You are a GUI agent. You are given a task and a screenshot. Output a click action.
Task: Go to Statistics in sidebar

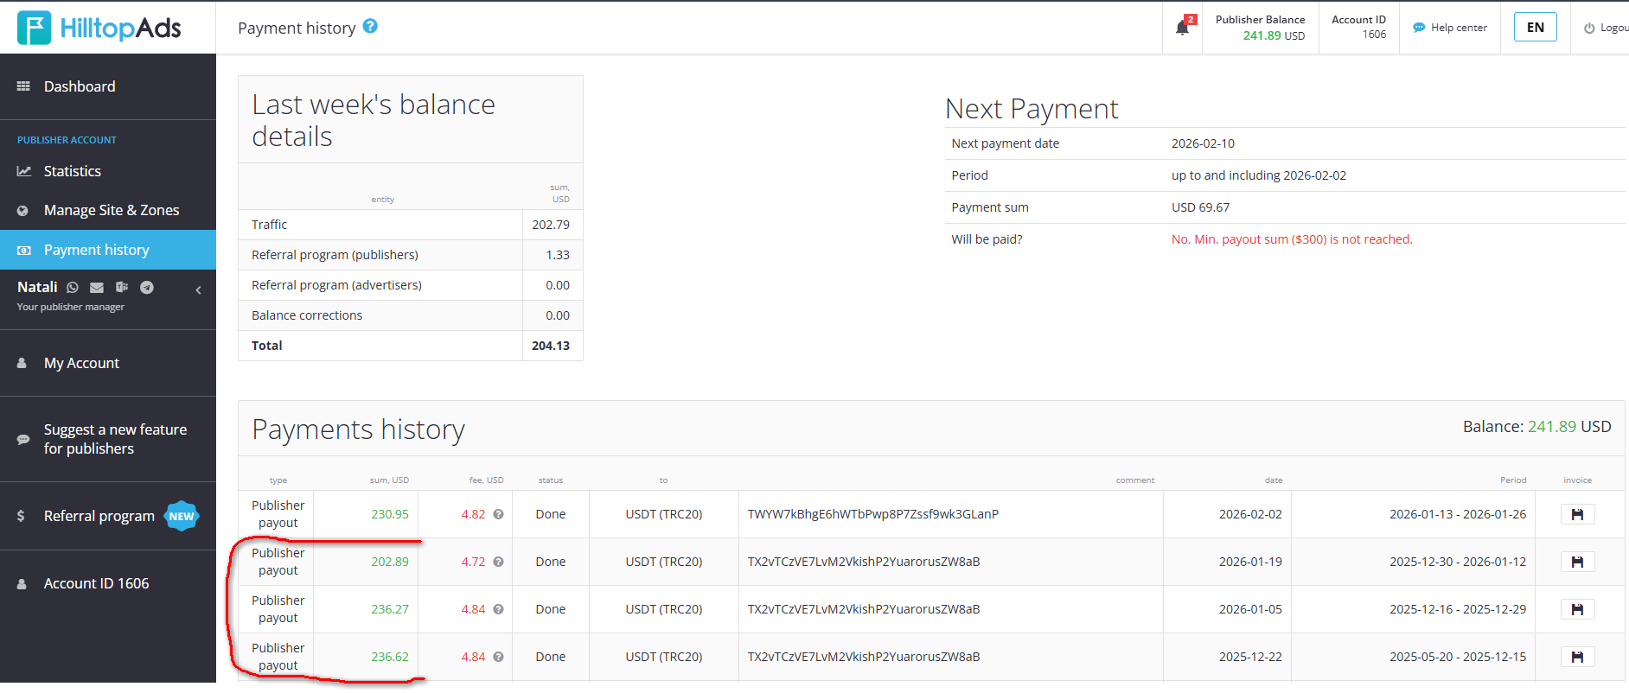(73, 171)
